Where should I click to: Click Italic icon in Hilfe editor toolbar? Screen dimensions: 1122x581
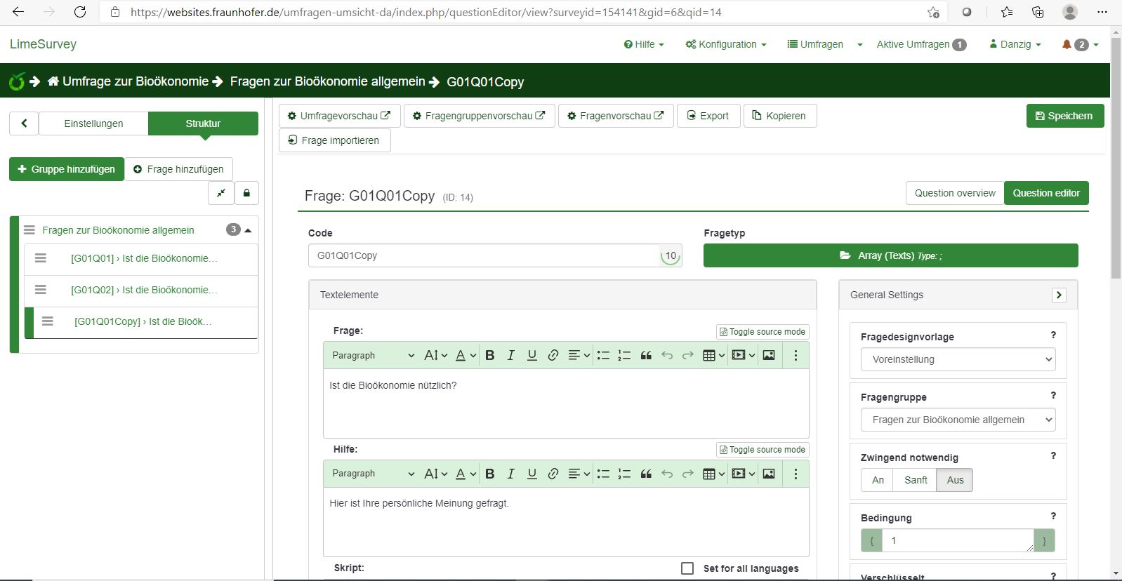[x=511, y=474]
